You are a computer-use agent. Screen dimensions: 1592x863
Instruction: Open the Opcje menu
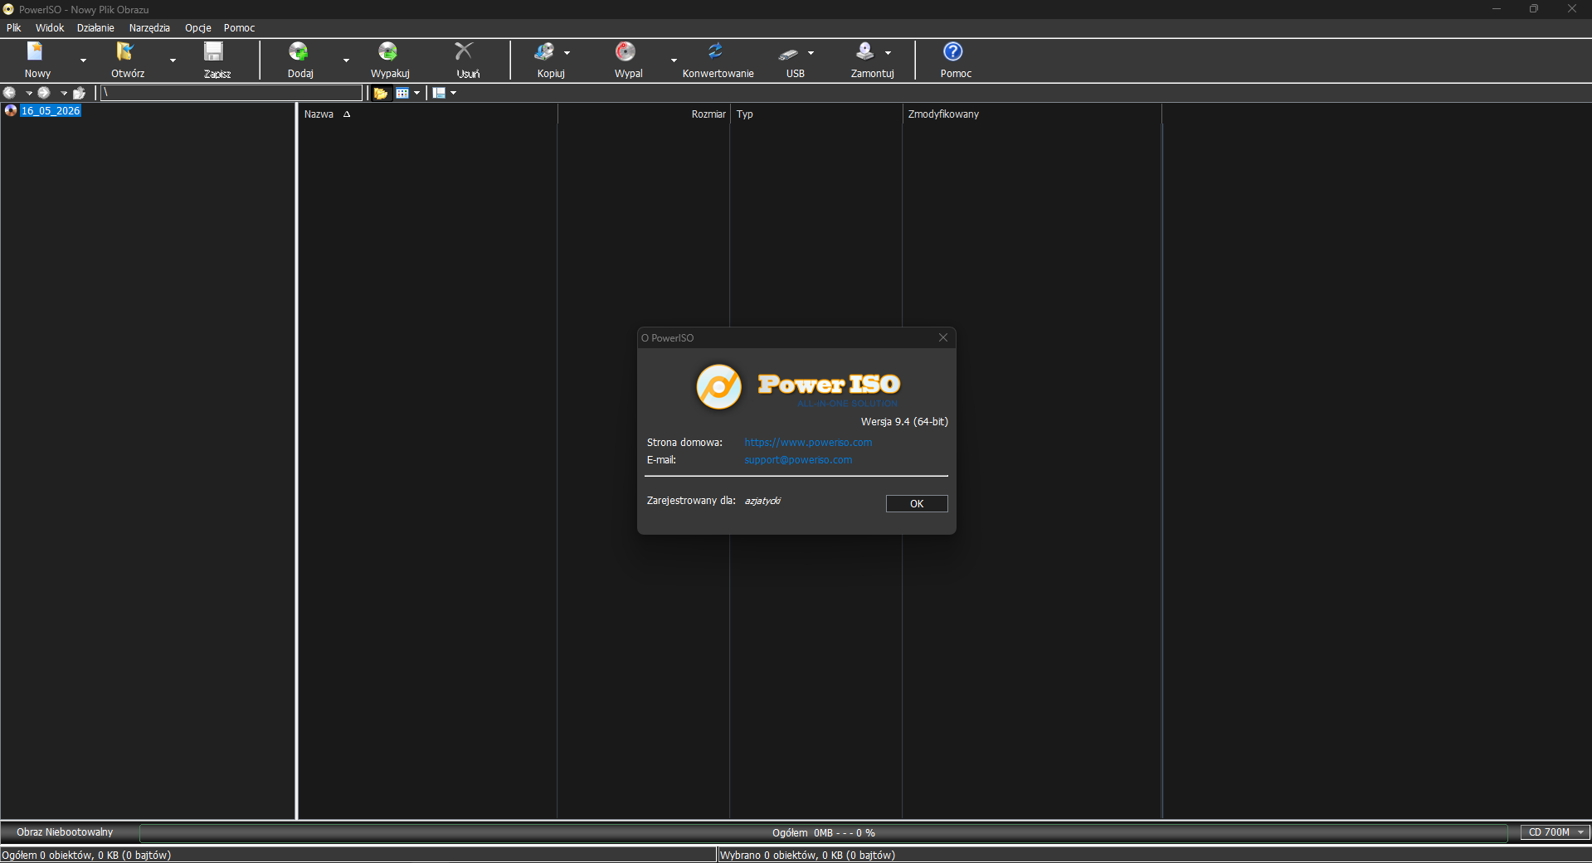pos(198,28)
